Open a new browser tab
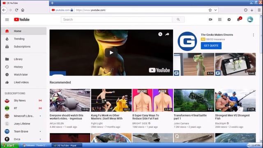 tap(52, 3)
